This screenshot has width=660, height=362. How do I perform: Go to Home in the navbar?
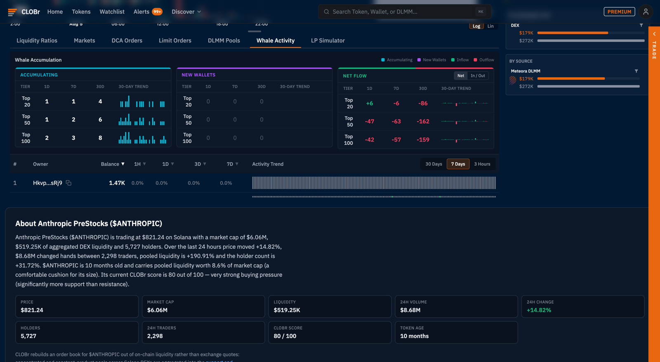55,12
